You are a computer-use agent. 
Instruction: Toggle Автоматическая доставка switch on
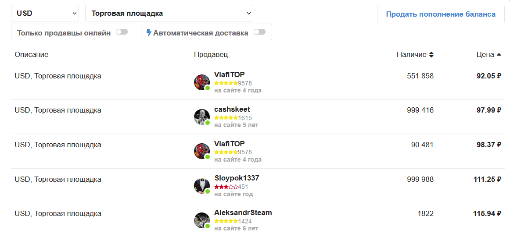pyautogui.click(x=259, y=32)
